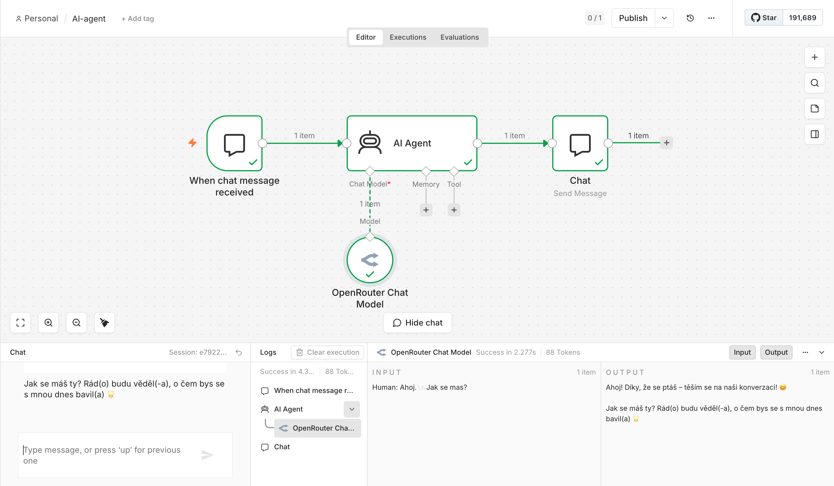This screenshot has height=486, width=834.
Task: Click the Publish button
Action: pyautogui.click(x=633, y=18)
